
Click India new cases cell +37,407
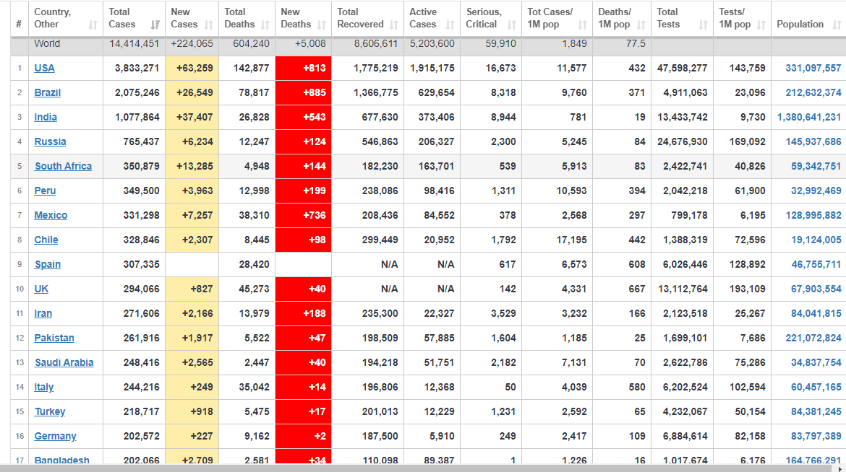192,118
